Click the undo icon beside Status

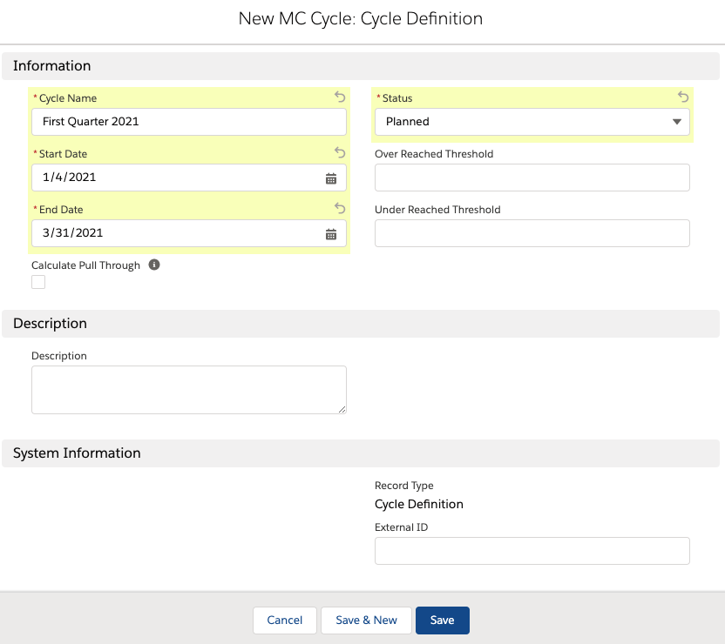683,97
